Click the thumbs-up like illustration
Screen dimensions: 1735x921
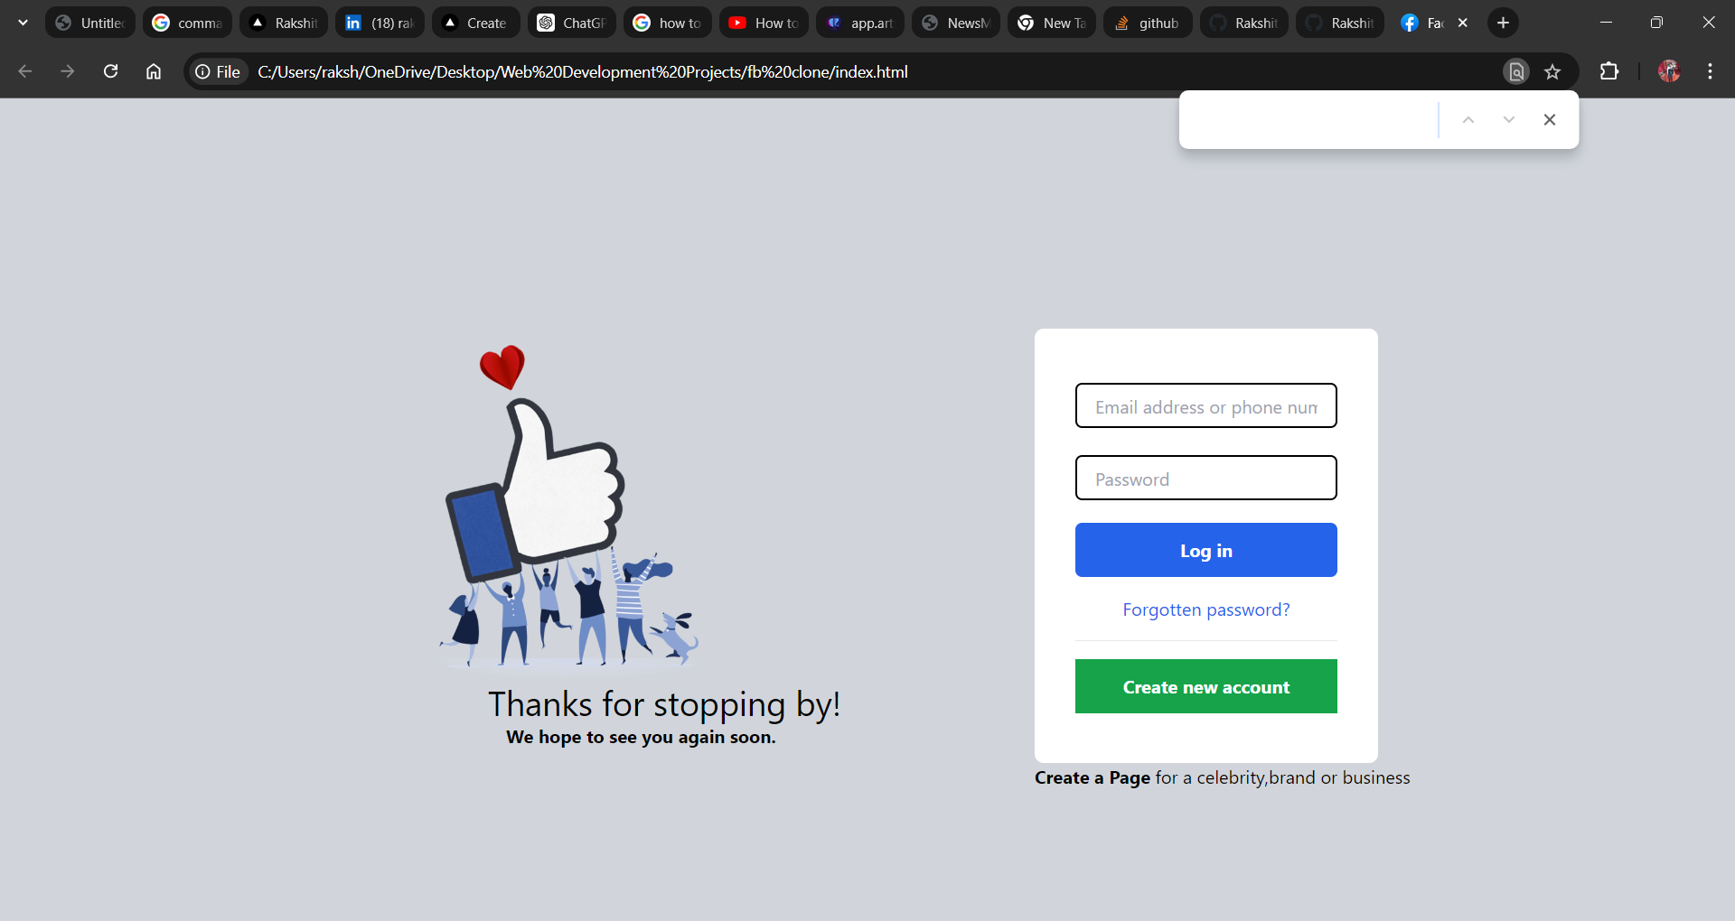pyautogui.click(x=569, y=506)
